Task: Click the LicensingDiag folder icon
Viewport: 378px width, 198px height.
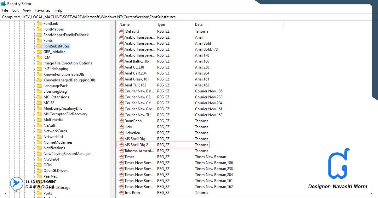Action: pyautogui.click(x=39, y=91)
